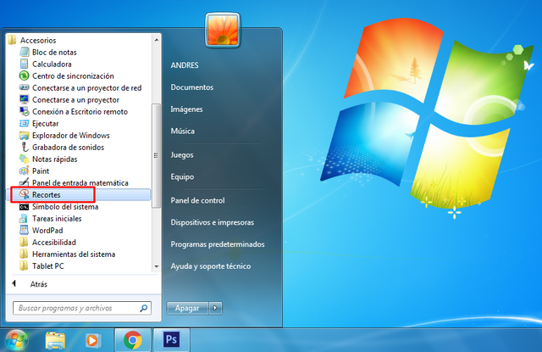542x352 pixels.
Task: Open Símbolo del sistema console icon
Action: 25,207
